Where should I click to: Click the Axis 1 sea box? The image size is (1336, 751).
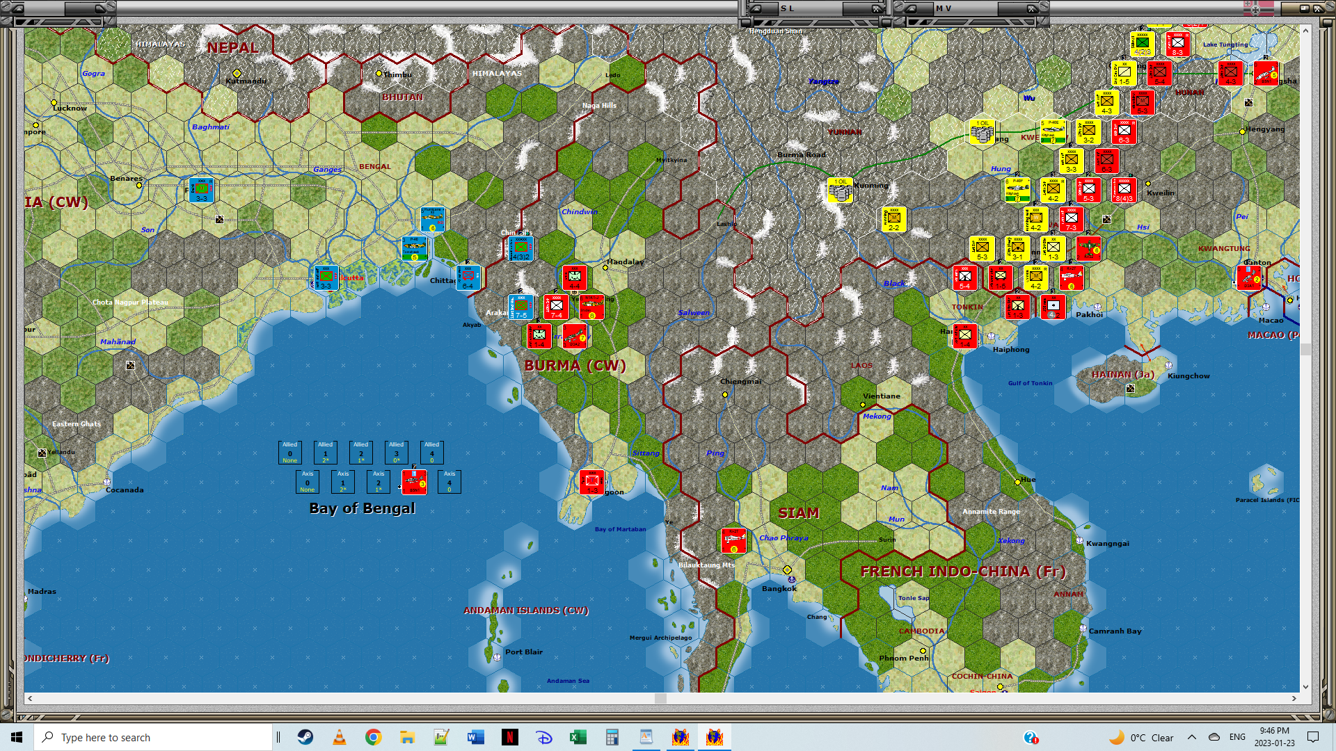(343, 481)
